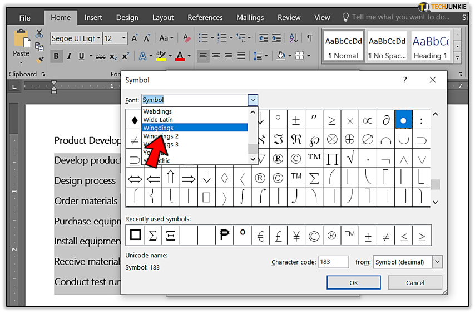Screen dimensions: 475x313
Task: Click the Character code input field
Action: pos(333,262)
